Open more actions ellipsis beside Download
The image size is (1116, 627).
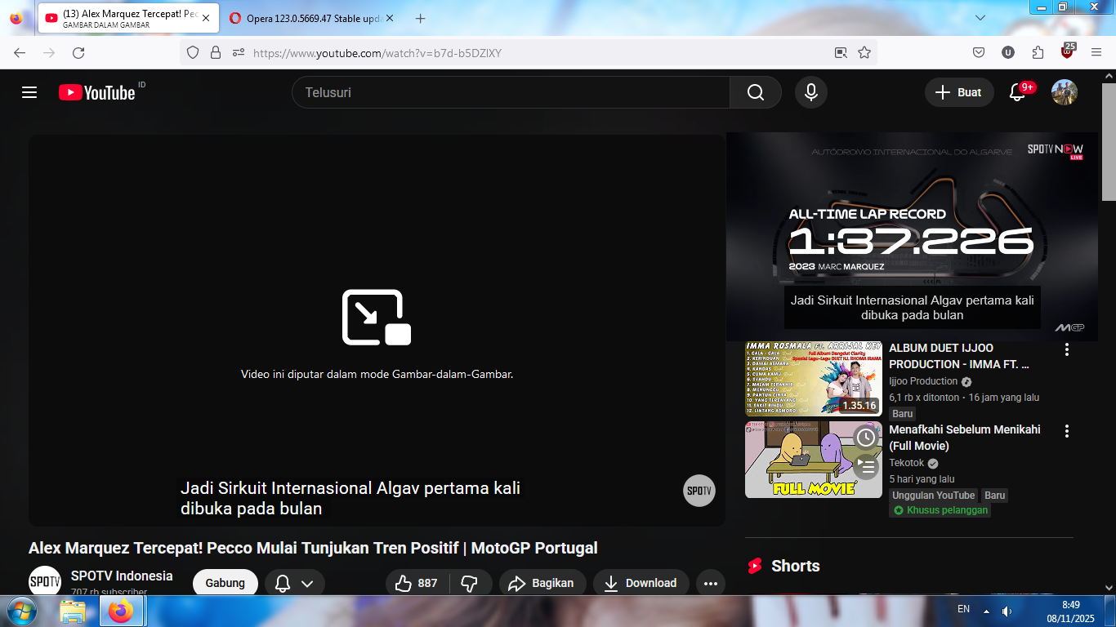coord(710,583)
